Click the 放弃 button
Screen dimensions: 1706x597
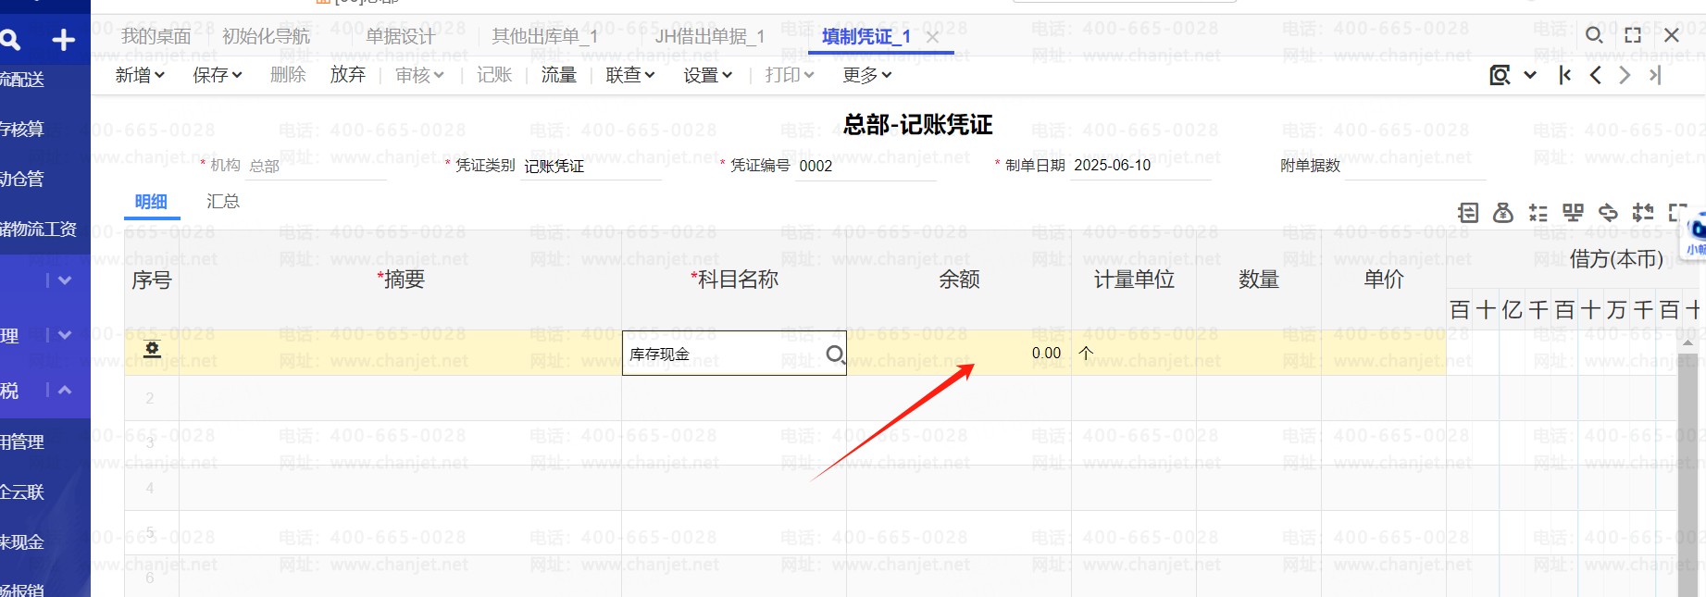[x=347, y=75]
